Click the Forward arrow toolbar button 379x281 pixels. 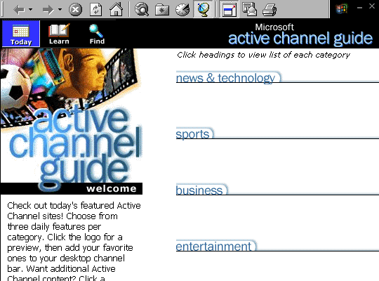point(48,10)
